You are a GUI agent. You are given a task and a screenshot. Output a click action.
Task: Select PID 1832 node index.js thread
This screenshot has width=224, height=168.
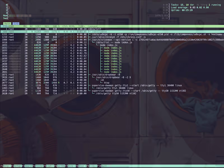(112, 48)
